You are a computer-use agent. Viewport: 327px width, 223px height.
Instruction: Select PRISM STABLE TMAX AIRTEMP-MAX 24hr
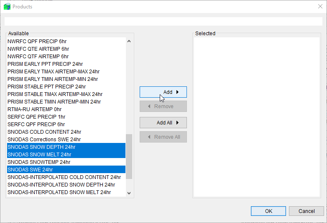(x=66, y=94)
